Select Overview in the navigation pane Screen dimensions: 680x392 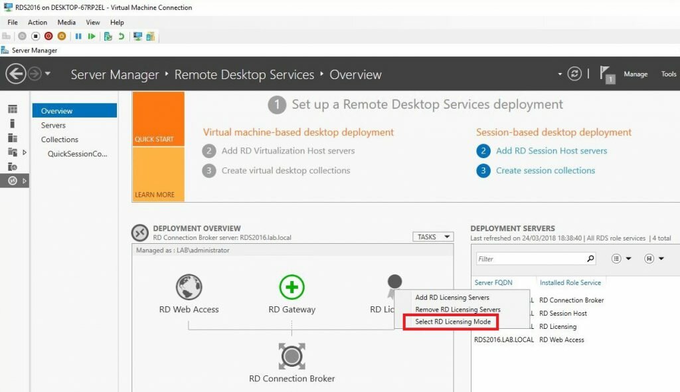tap(74, 111)
